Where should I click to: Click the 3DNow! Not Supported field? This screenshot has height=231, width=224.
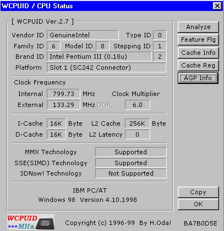131,173
